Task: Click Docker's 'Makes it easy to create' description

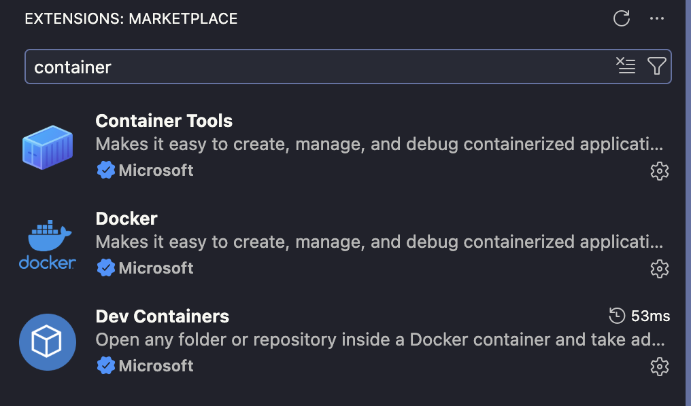Action: [x=379, y=242]
